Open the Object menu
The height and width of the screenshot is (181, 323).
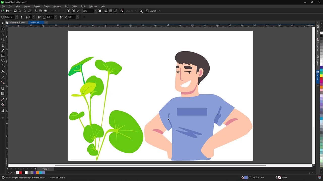click(37, 6)
